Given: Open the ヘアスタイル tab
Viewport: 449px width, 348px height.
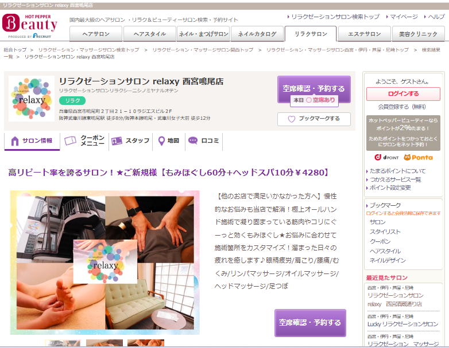Looking at the screenshot, I should click(150, 34).
